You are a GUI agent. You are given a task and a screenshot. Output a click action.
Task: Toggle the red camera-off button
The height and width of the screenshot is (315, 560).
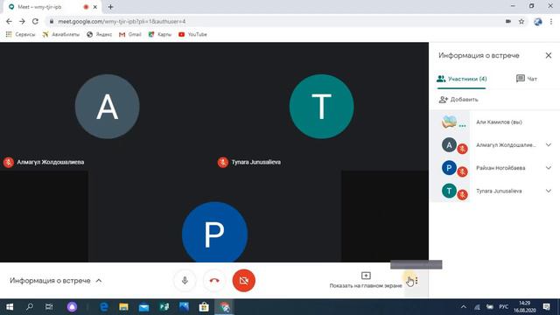click(x=244, y=280)
